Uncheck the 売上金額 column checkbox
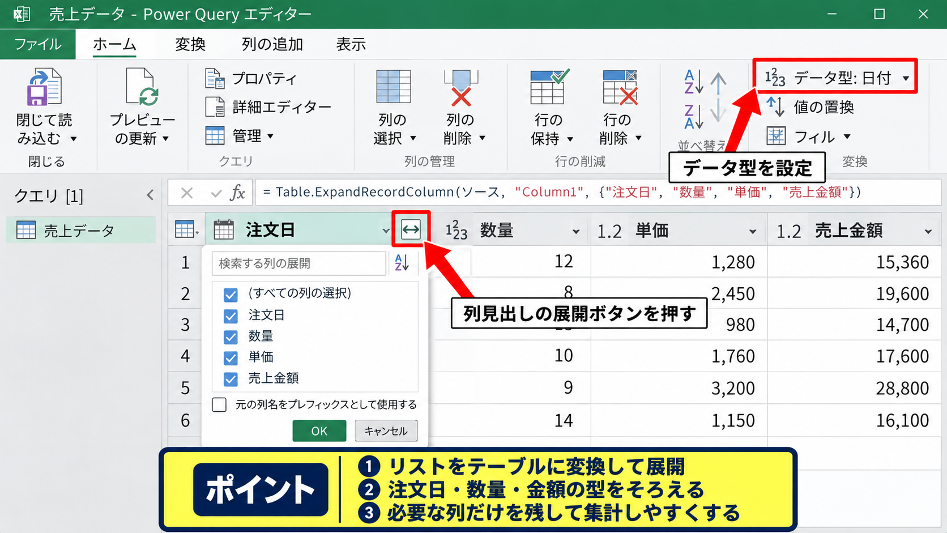Image resolution: width=947 pixels, height=533 pixels. [x=231, y=379]
